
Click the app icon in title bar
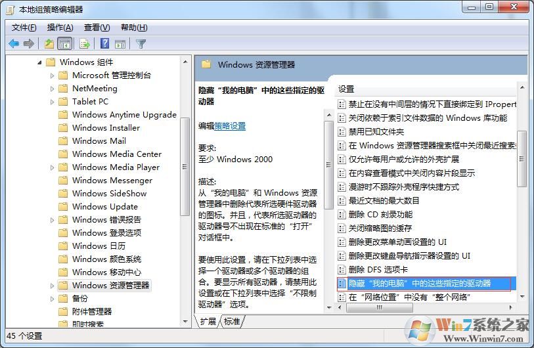(11, 10)
